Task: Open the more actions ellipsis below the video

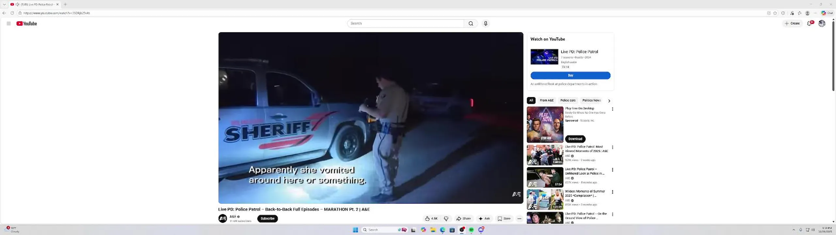Action: 519,219
